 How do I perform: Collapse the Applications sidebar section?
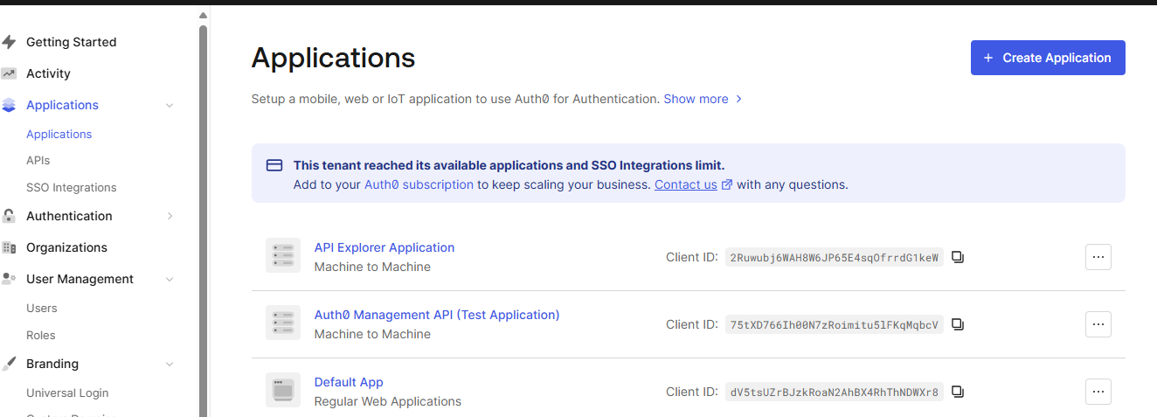(170, 106)
